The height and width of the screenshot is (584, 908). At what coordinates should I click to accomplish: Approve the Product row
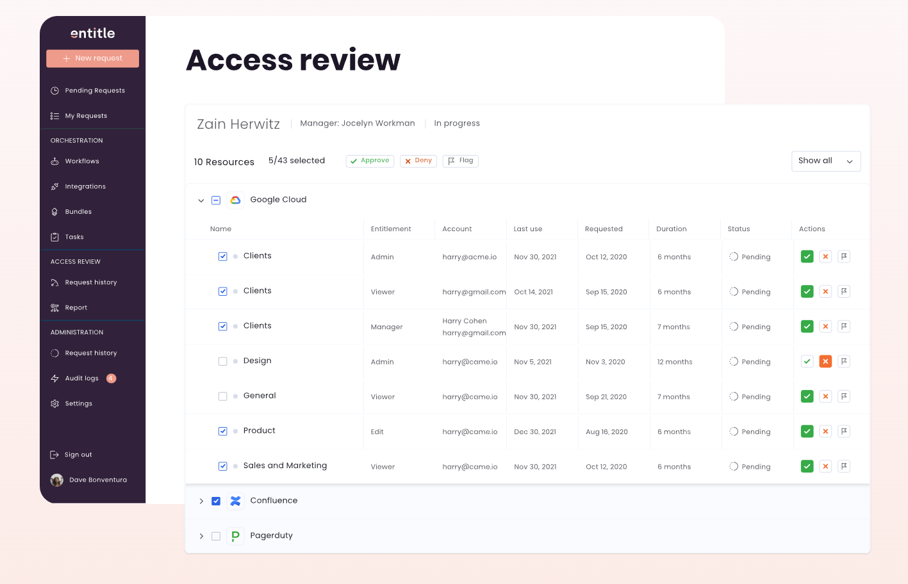tap(807, 432)
